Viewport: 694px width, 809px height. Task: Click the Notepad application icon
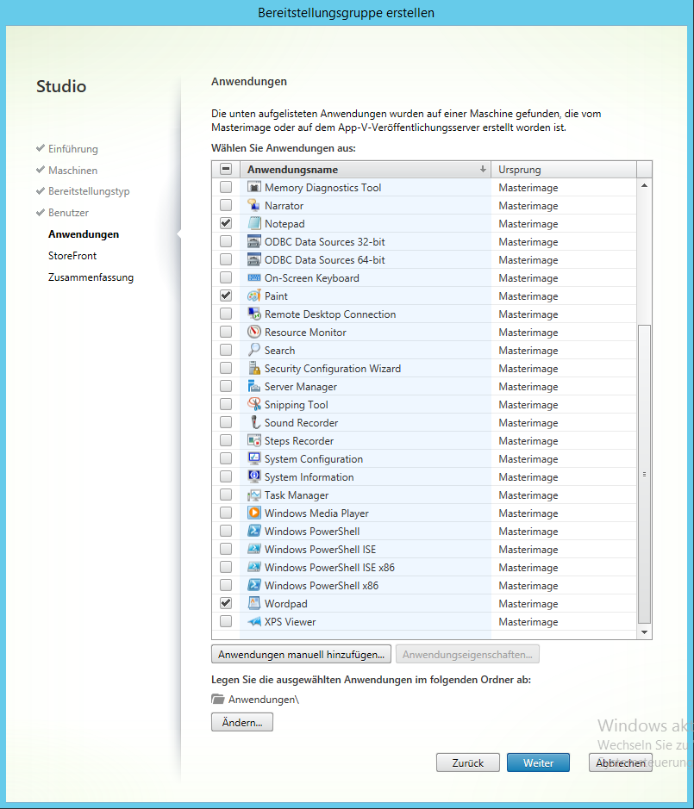click(253, 223)
